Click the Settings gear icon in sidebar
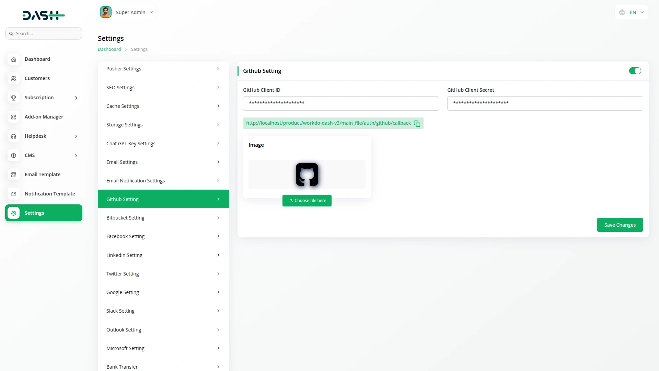 pos(13,213)
